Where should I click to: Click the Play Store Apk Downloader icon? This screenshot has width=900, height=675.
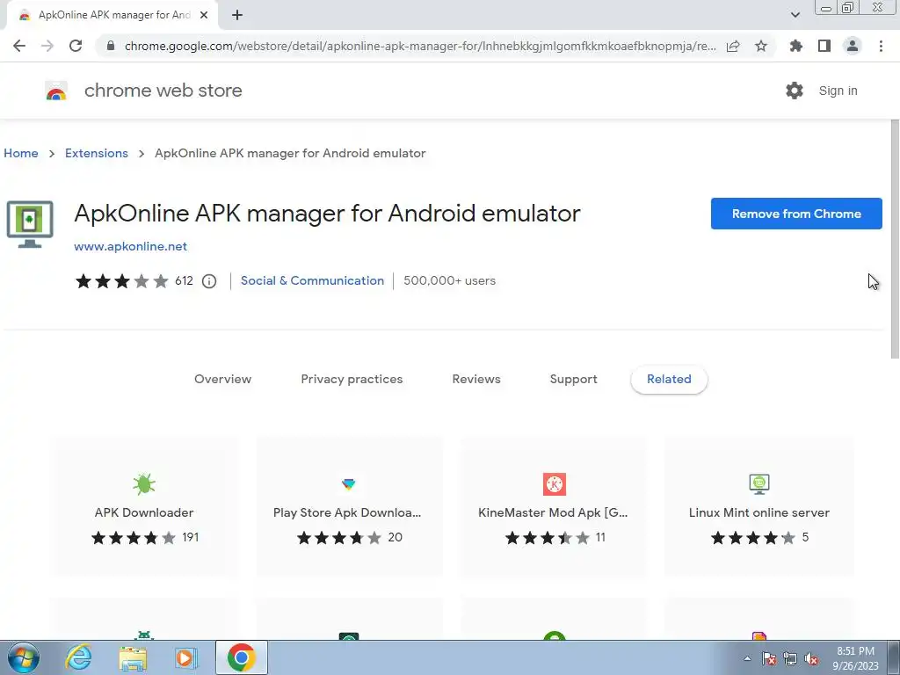(x=348, y=484)
